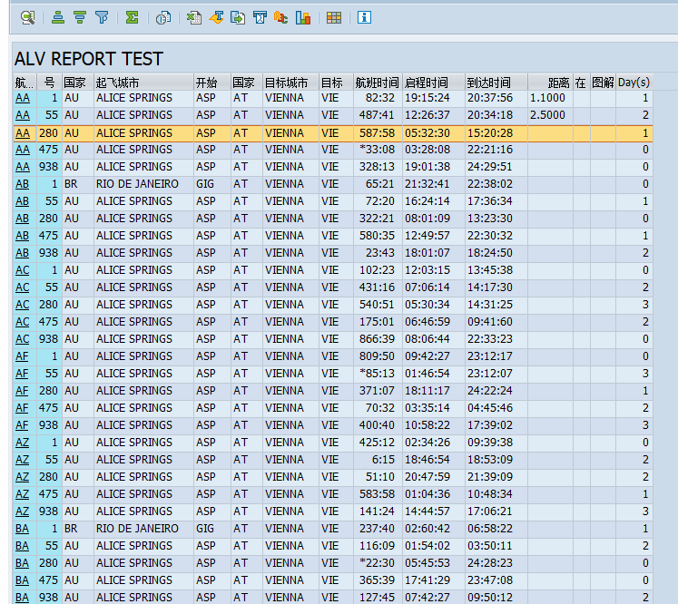Click the ALV REPORT TEST title
The width and height of the screenshot is (678, 604).
tap(89, 59)
